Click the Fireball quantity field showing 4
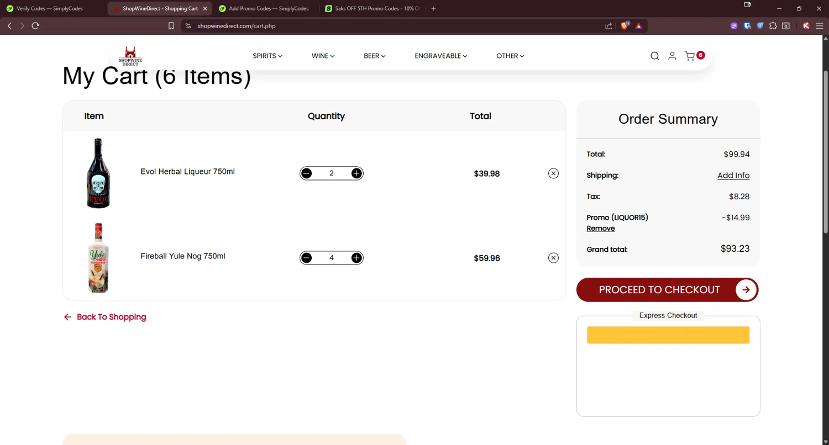Screen dimensions: 829x445 click(x=332, y=258)
